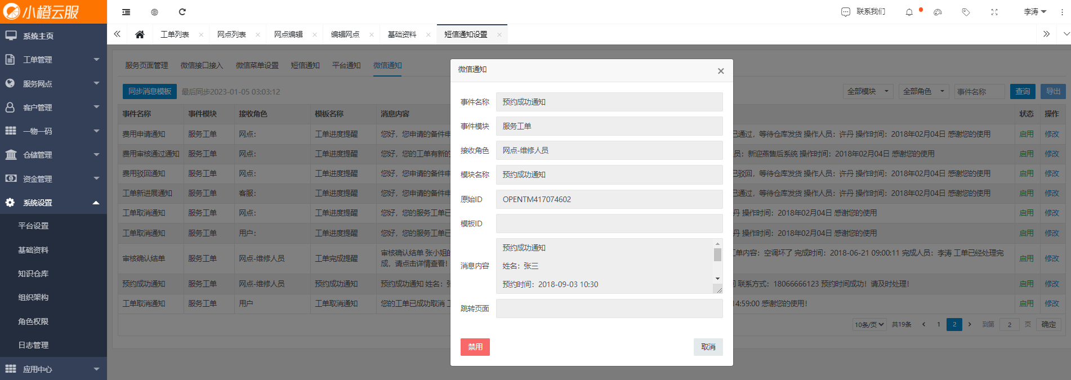The image size is (1071, 380).
Task: Click 取消 button in dialog
Action: pos(708,347)
